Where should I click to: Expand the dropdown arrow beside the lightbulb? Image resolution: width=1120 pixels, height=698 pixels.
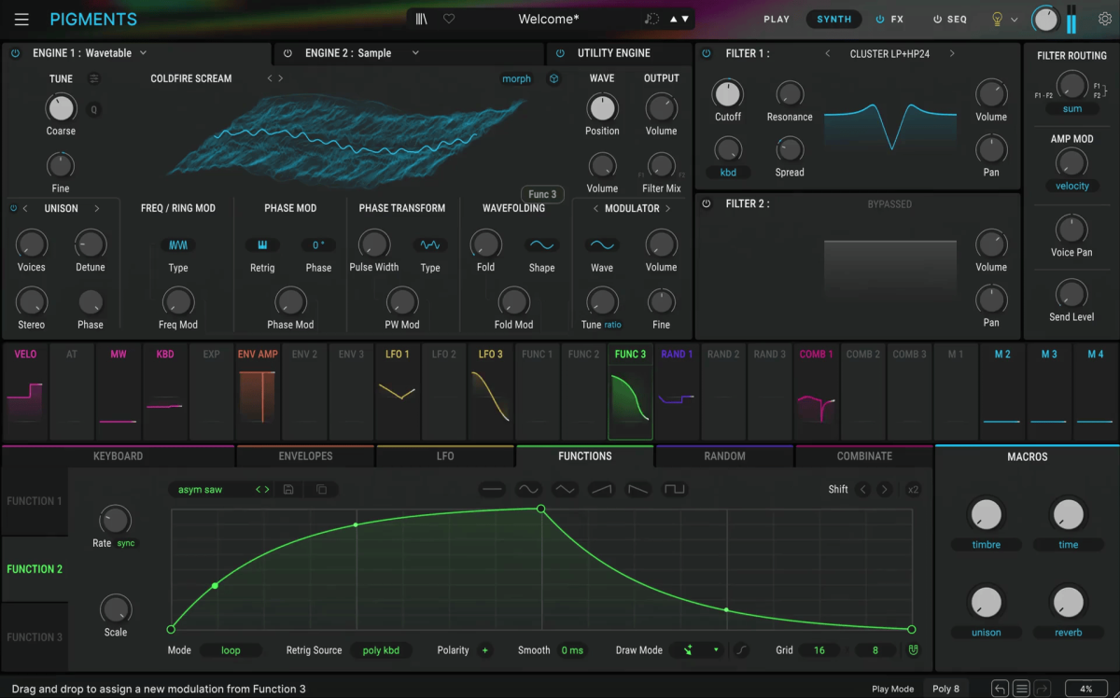point(1015,20)
